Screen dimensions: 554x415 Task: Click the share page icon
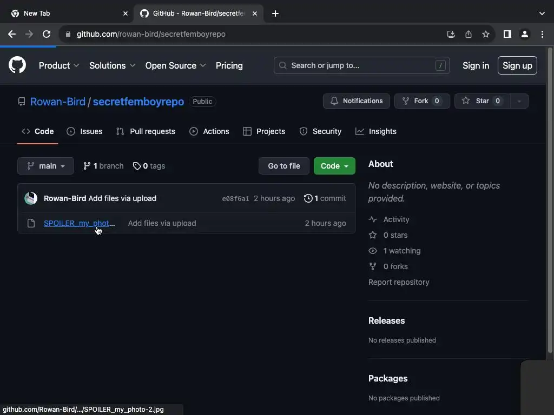468,34
